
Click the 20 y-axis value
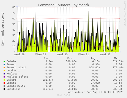point(14,41)
